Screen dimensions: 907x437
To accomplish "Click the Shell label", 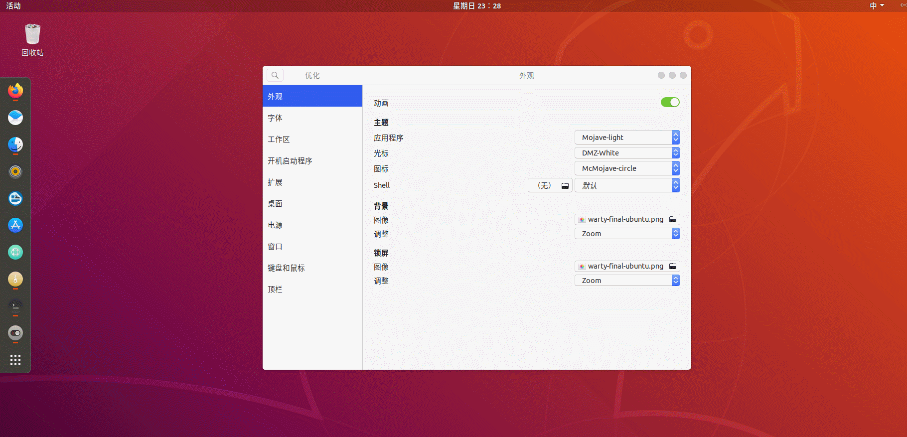I will pos(382,185).
